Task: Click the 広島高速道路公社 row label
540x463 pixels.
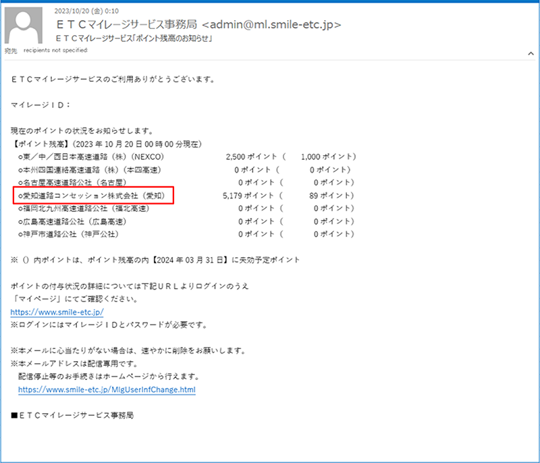Action: (x=72, y=221)
